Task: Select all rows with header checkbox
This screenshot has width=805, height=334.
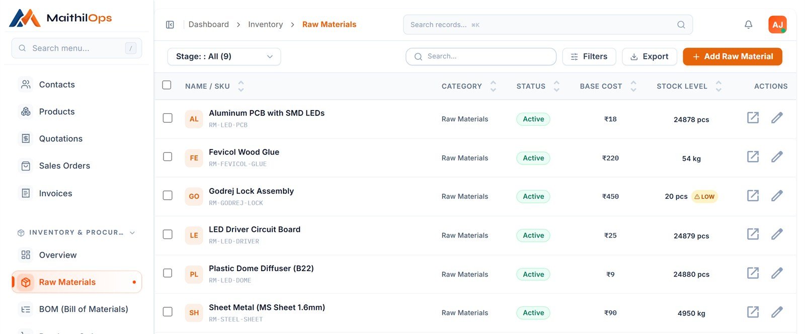Action: pyautogui.click(x=167, y=85)
